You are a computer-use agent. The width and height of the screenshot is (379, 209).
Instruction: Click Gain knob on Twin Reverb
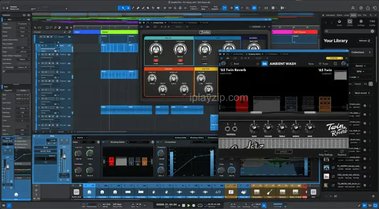coord(254,128)
